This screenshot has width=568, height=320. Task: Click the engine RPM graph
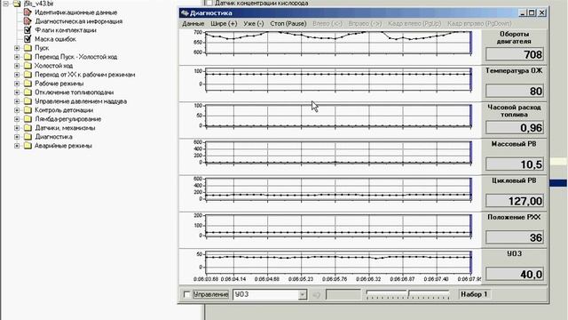pyautogui.click(x=338, y=43)
